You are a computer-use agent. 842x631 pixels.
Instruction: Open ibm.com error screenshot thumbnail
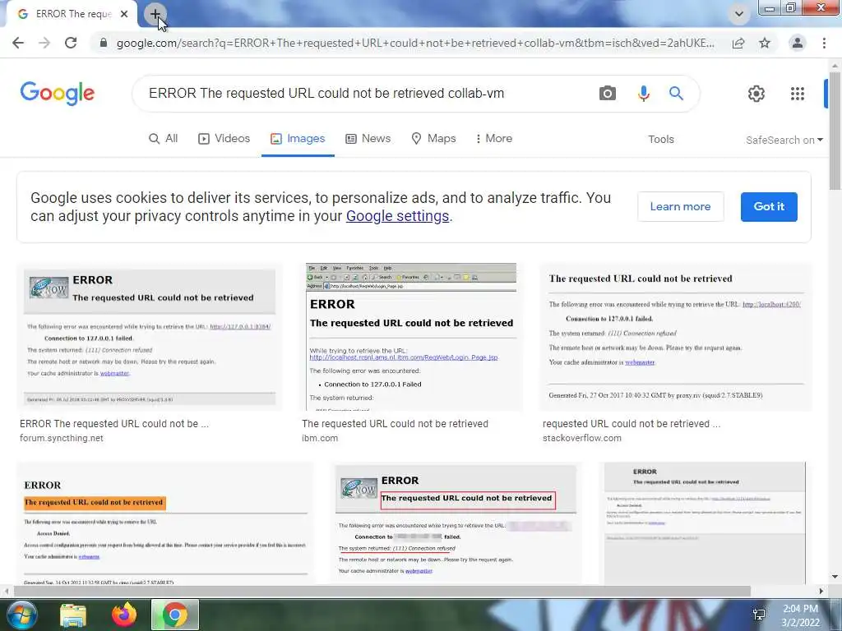click(411, 337)
